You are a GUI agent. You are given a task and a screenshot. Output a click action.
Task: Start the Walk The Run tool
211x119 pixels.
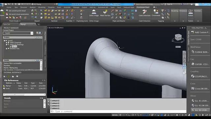point(105,13)
